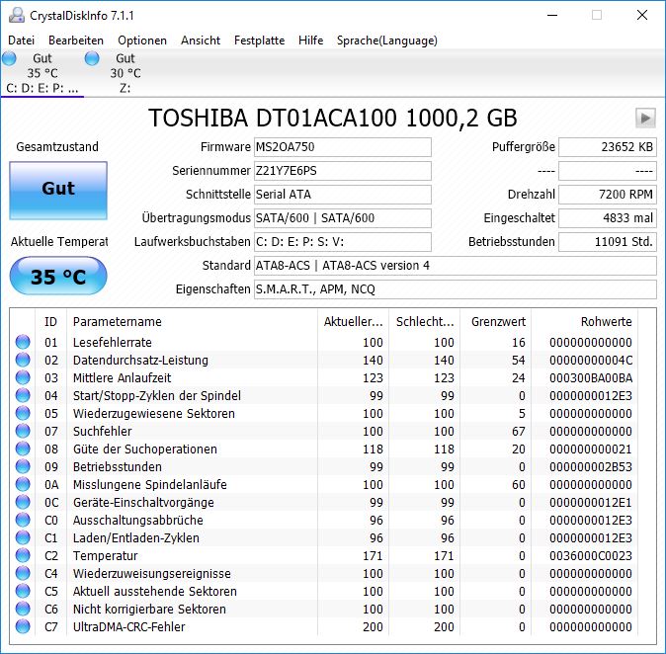
Task: Click the CrystalDiskInfo app icon in title bar
Action: point(17,15)
